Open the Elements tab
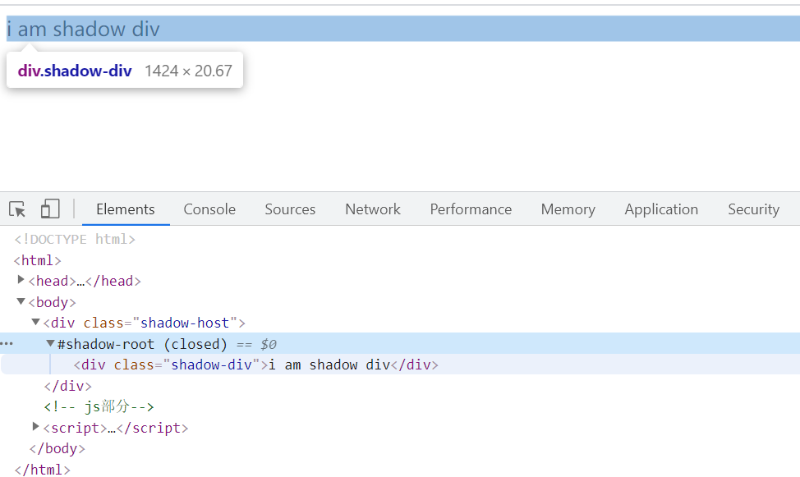The height and width of the screenshot is (477, 800). (126, 209)
